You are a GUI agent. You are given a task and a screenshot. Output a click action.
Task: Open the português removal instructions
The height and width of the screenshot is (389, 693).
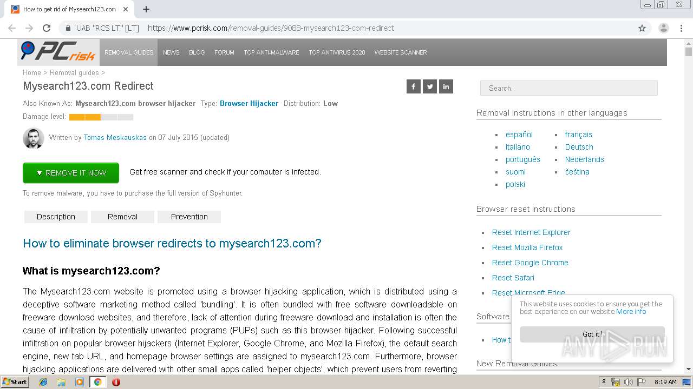tap(523, 159)
